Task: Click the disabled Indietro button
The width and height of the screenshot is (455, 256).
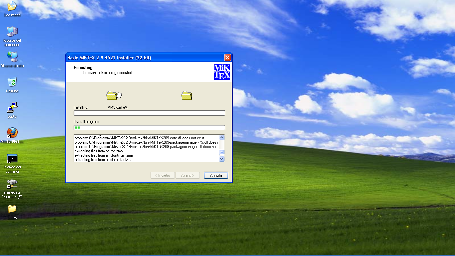Action: pyautogui.click(x=163, y=175)
